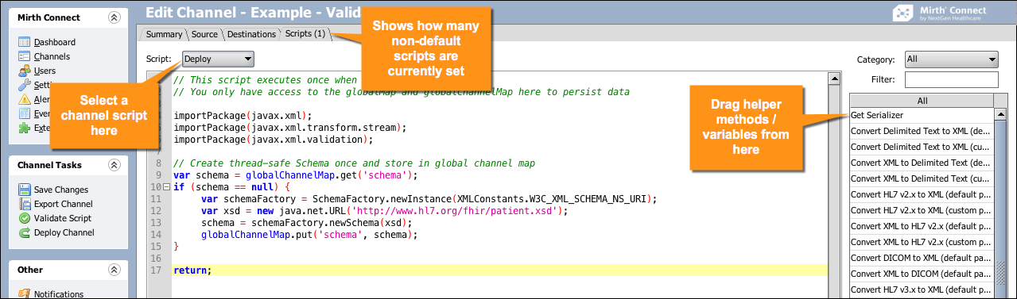
Task: Switch to the Source tab
Action: (x=204, y=34)
